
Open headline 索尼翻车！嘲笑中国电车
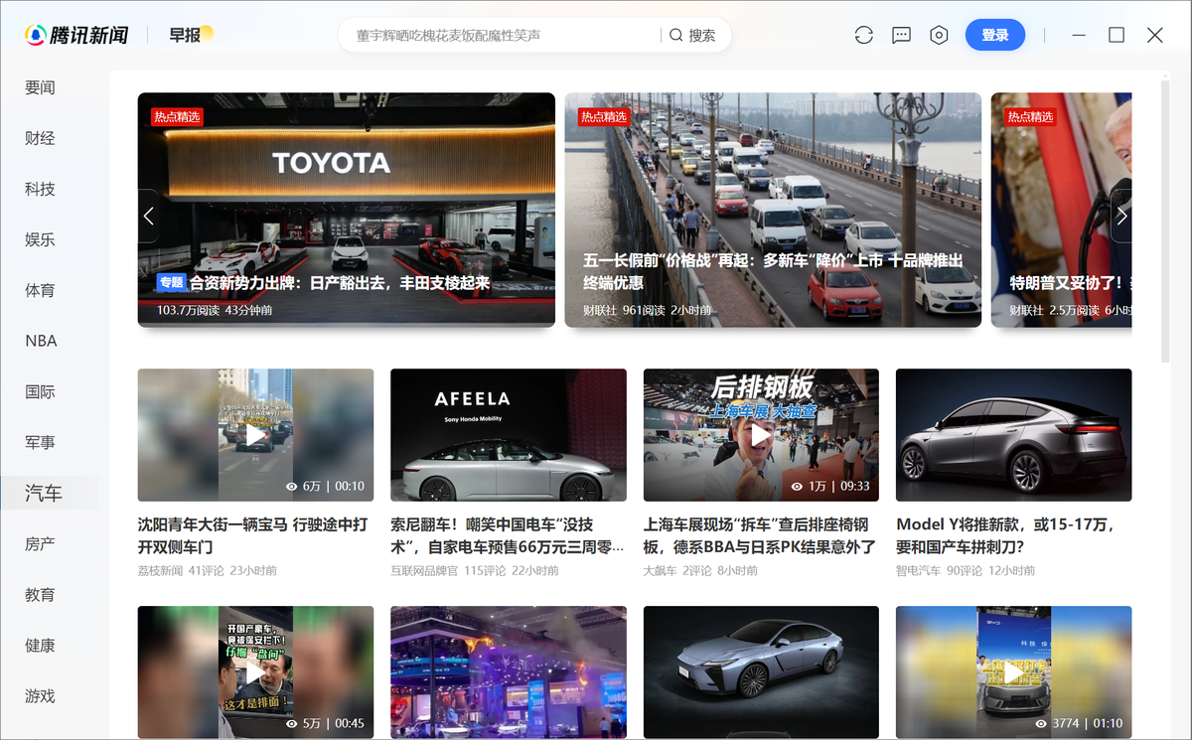click(508, 535)
